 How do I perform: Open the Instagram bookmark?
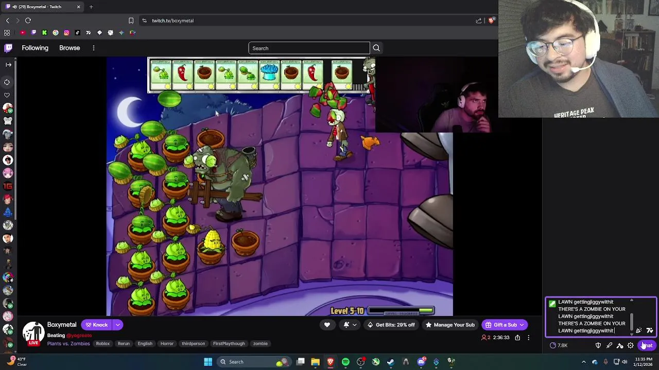[x=66, y=33]
